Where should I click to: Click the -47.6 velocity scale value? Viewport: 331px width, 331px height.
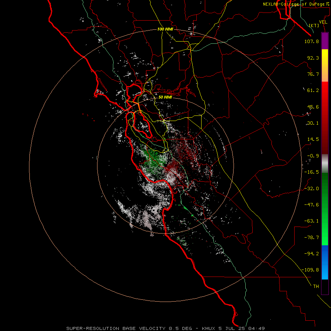(x=312, y=205)
